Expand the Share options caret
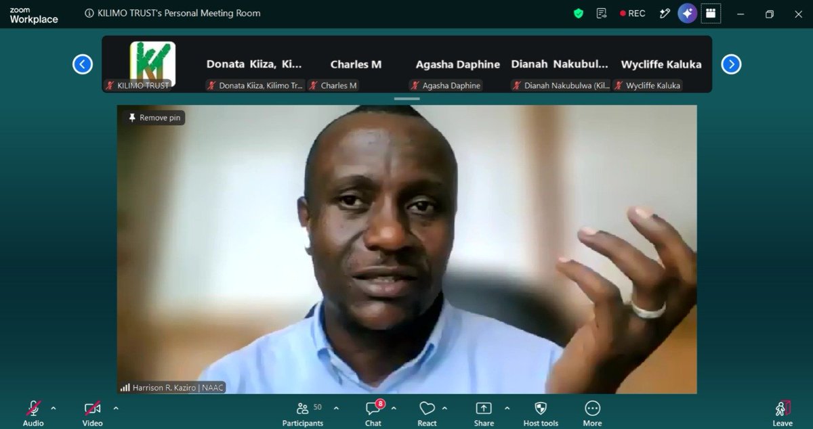Image resolution: width=813 pixels, height=429 pixels. [x=507, y=408]
